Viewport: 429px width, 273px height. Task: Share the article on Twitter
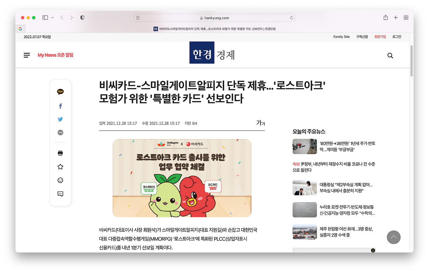tap(60, 119)
